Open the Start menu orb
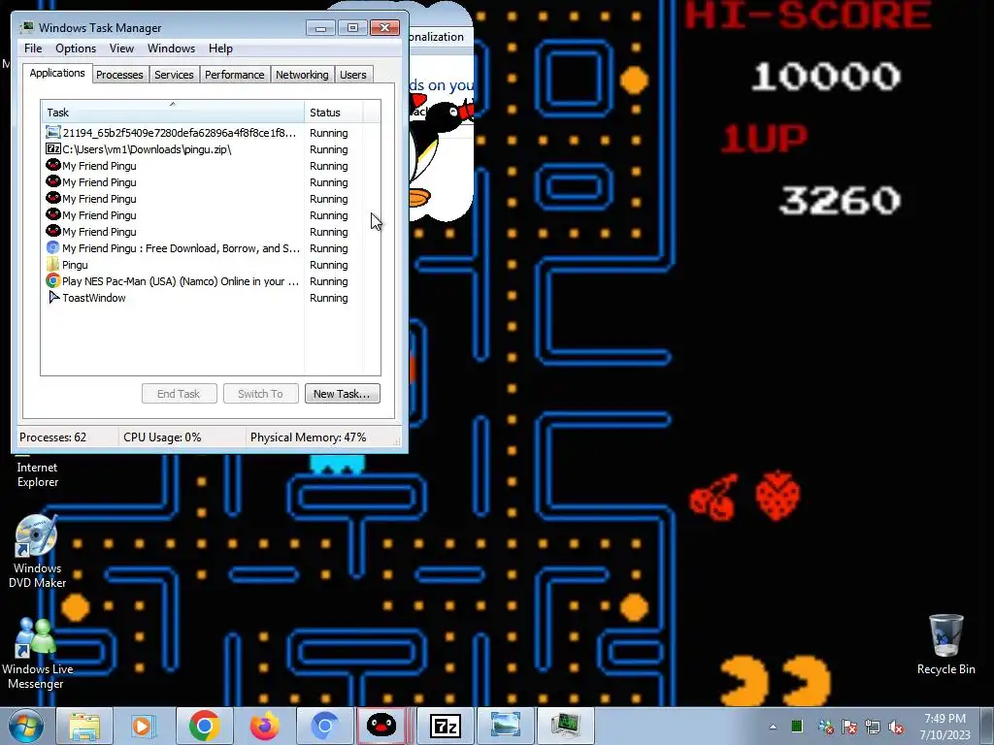Viewport: 994px width, 745px height. [x=25, y=726]
